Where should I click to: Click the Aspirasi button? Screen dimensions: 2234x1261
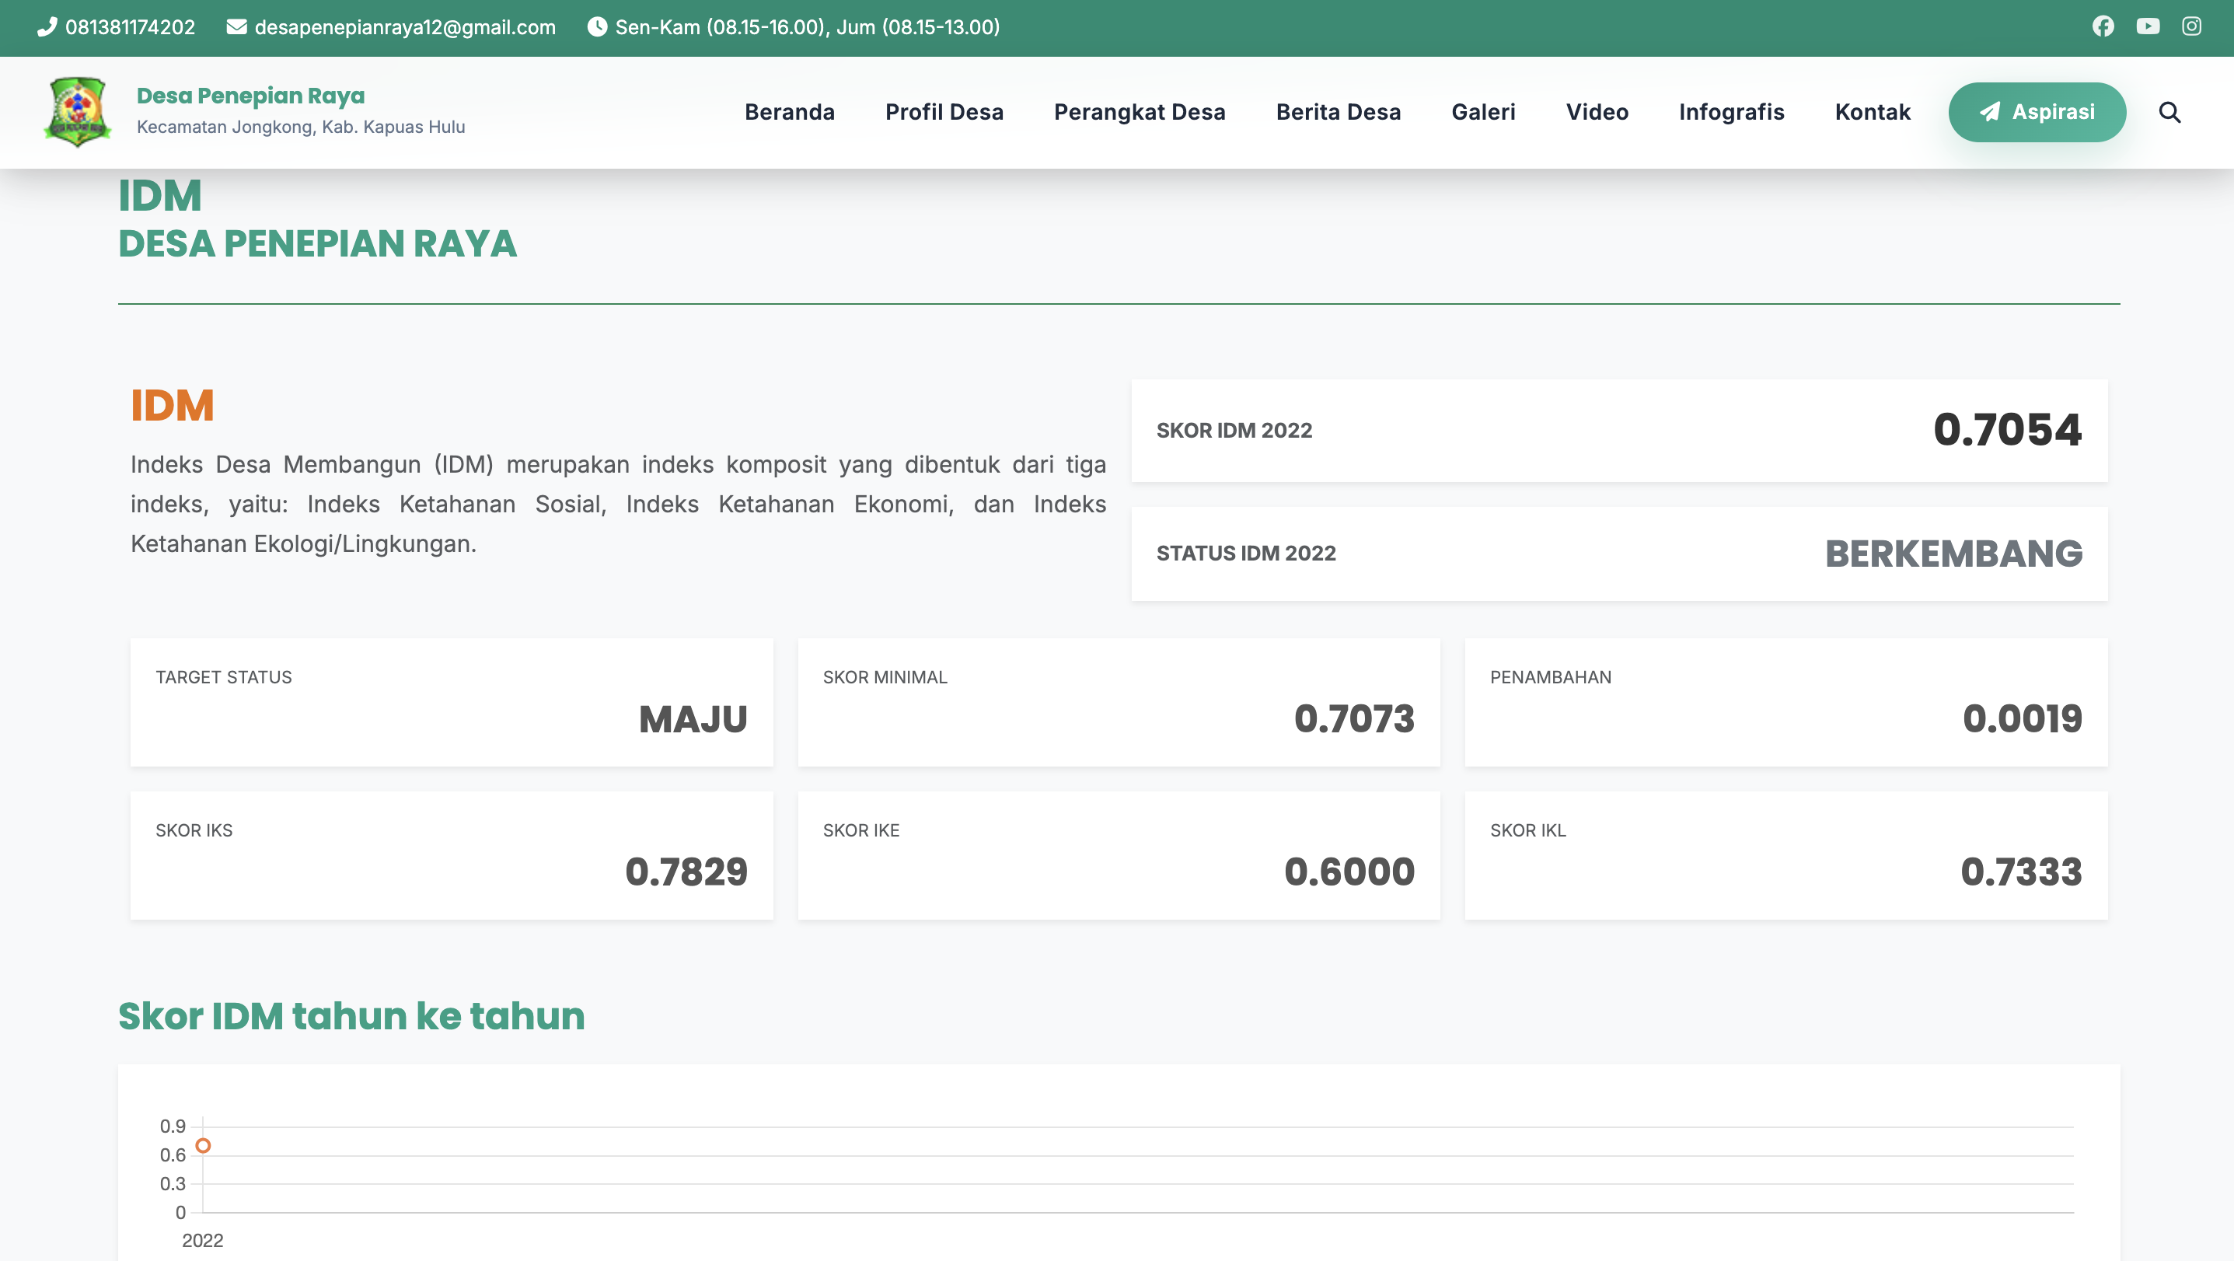click(x=2037, y=113)
